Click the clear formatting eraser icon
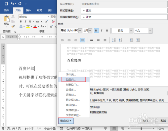This screenshot has width=168, height=131. click(53, 22)
